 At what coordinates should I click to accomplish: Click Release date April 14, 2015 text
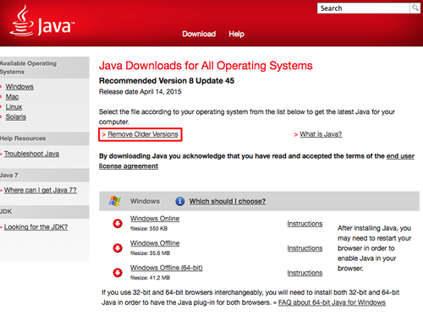pos(140,92)
